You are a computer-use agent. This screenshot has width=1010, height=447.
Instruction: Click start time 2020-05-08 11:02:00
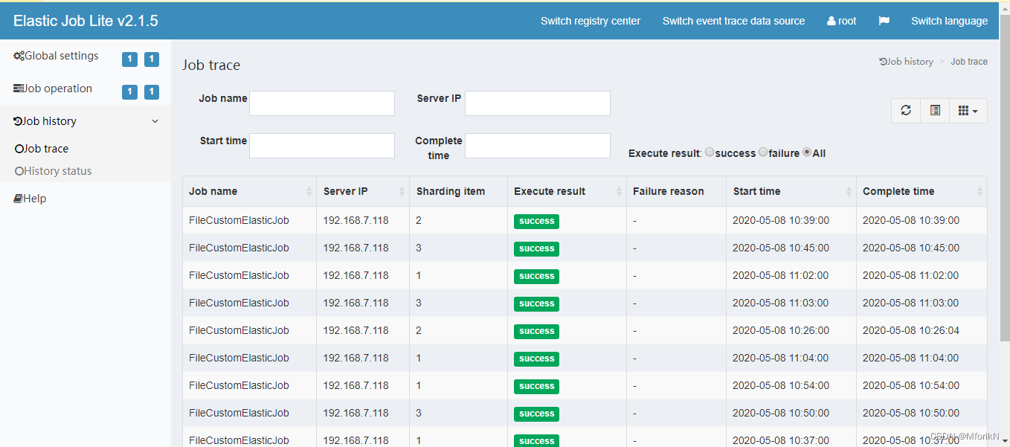[781, 275]
